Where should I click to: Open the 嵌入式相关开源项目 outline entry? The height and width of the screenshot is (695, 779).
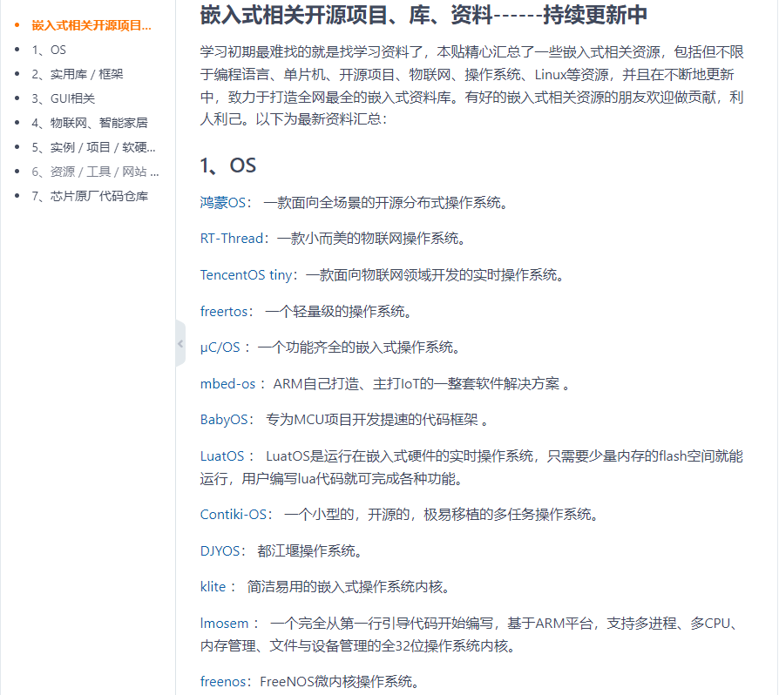click(91, 25)
